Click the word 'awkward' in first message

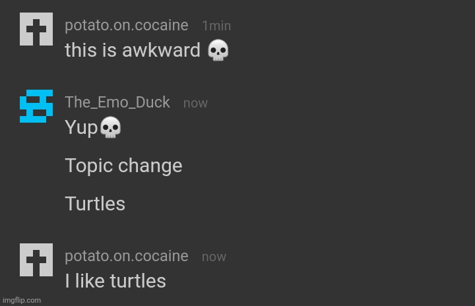[162, 51]
